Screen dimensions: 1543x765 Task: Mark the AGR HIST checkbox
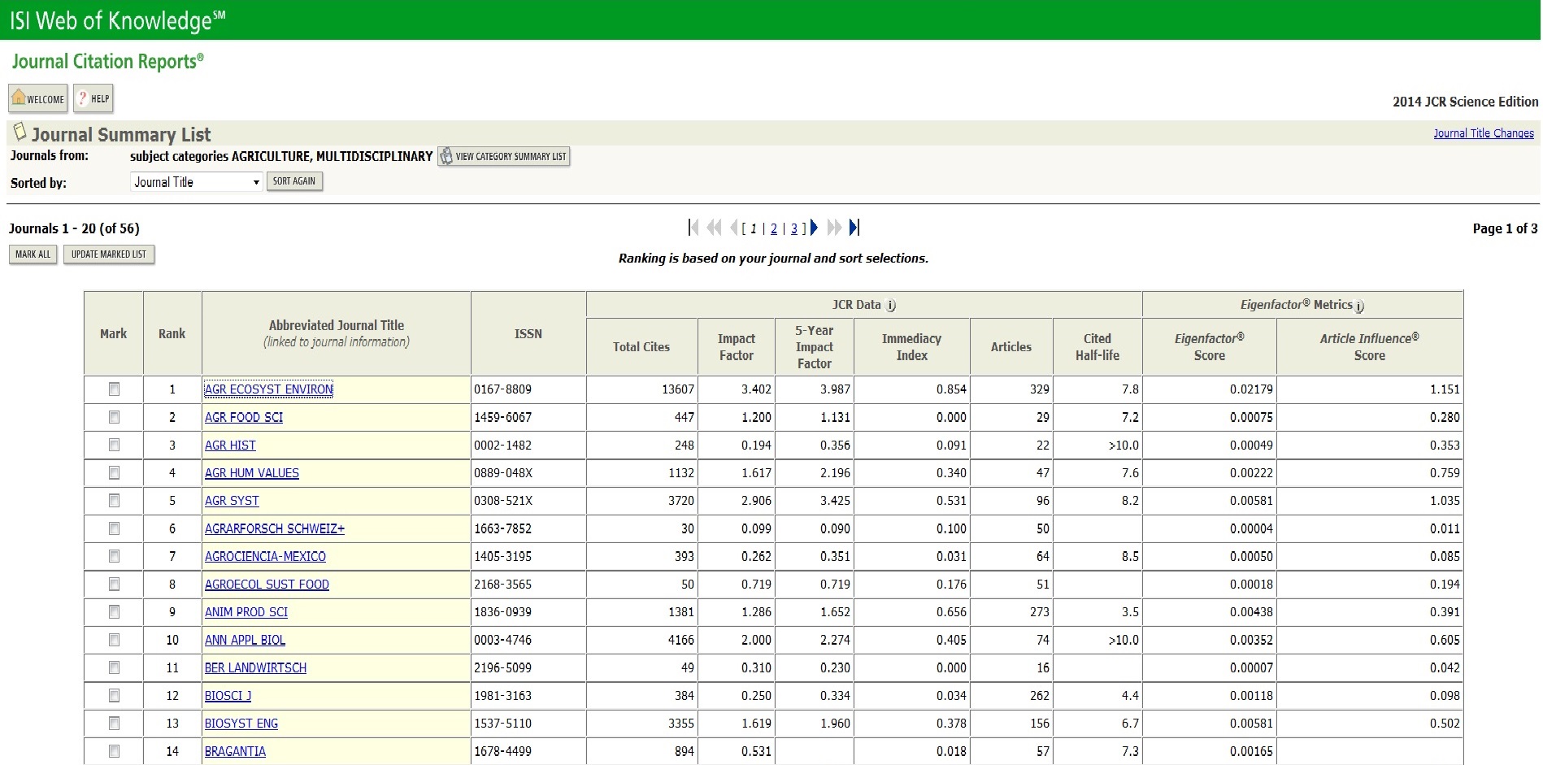point(115,445)
